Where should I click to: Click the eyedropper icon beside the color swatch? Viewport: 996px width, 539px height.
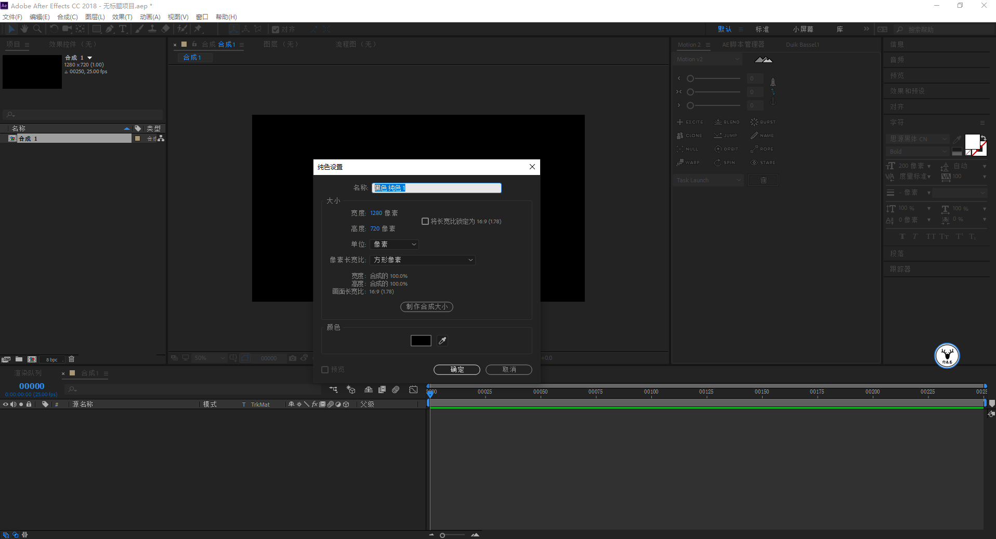click(x=442, y=341)
